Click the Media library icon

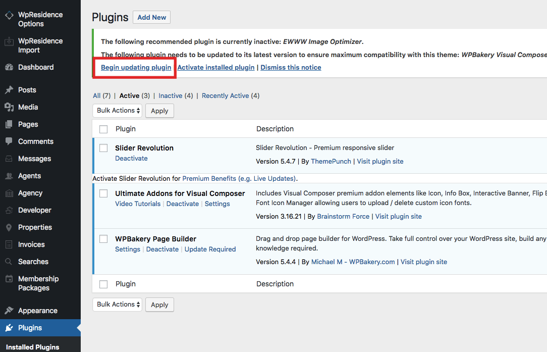10,107
